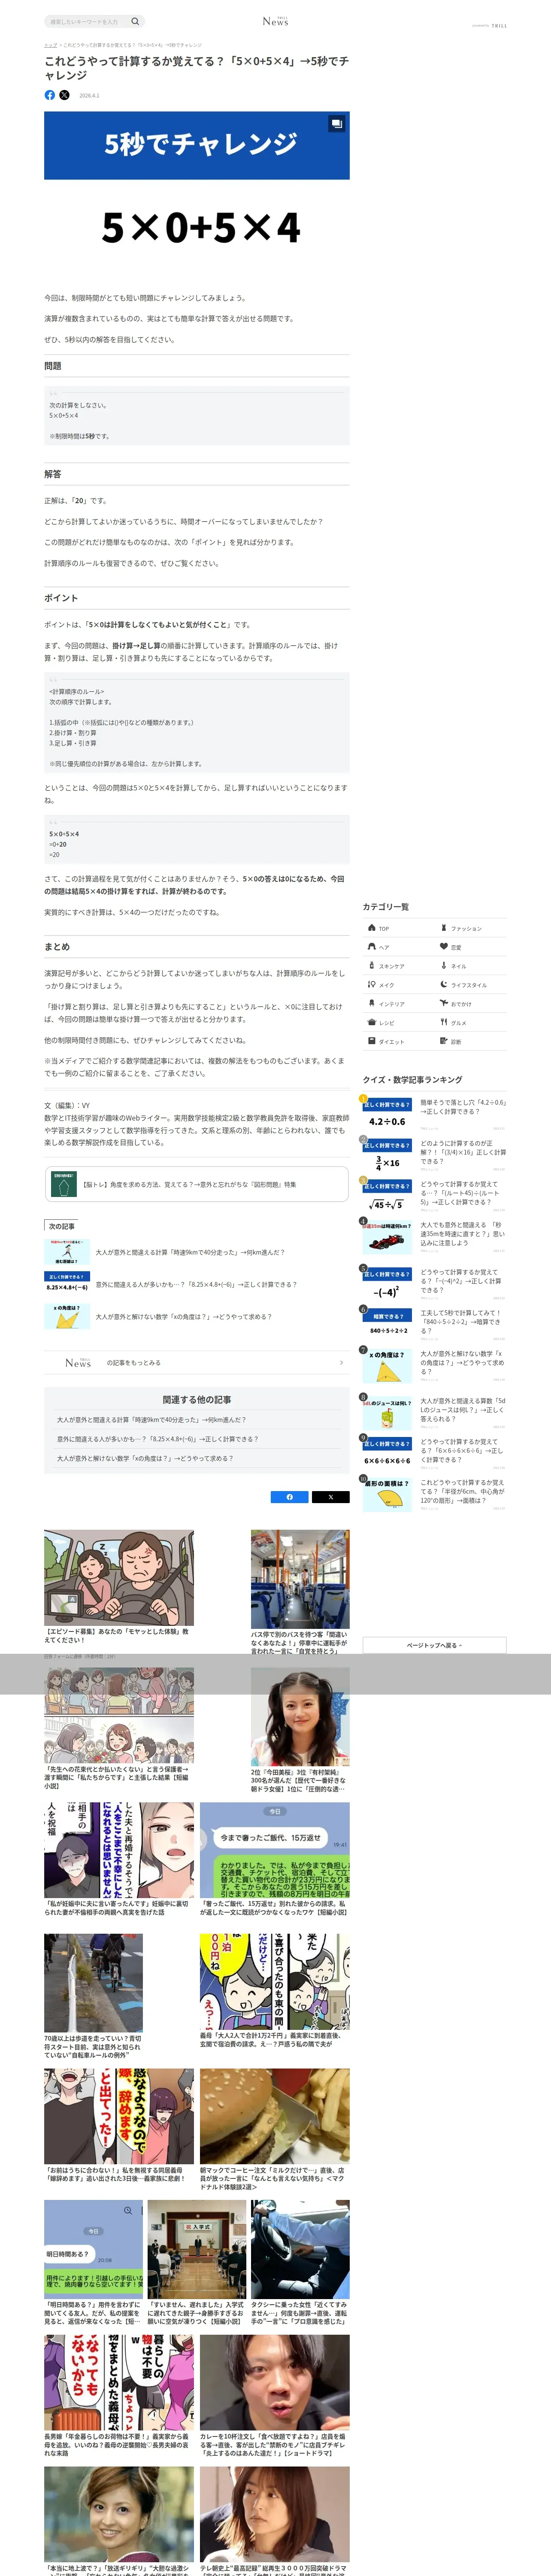Share the article via the X icon under the headline

64,95
